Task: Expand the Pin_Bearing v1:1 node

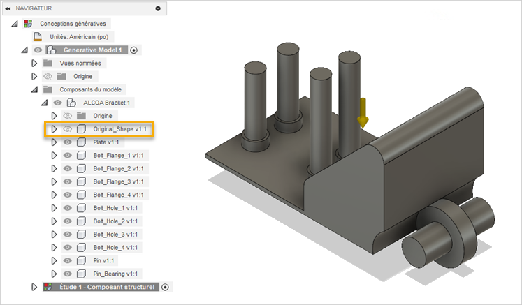Action: 54,274
